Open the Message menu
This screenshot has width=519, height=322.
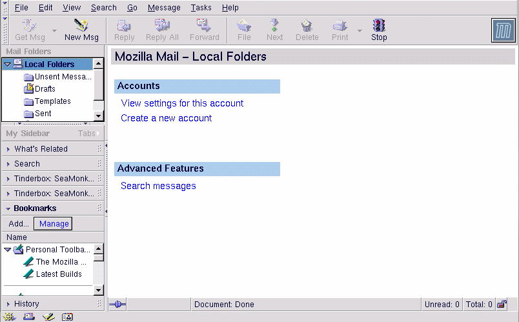pos(164,8)
